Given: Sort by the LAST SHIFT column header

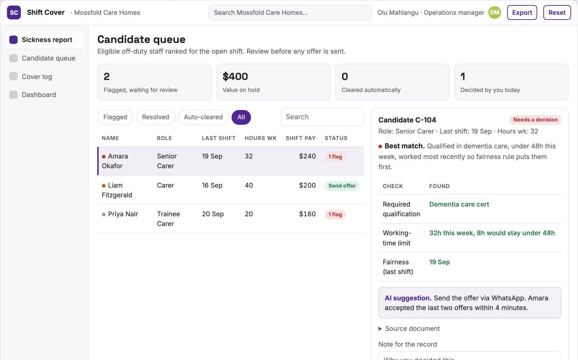Looking at the screenshot, I should tap(219, 138).
